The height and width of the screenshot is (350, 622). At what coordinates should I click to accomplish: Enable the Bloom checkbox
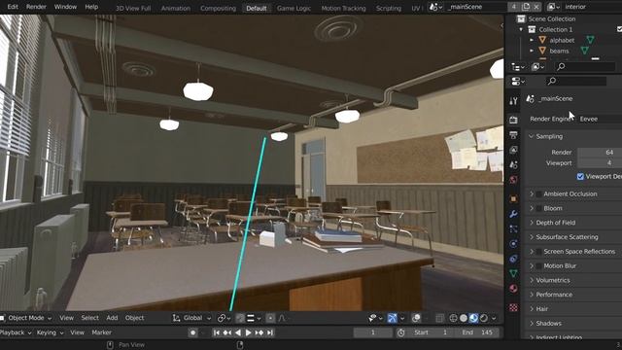click(x=538, y=208)
